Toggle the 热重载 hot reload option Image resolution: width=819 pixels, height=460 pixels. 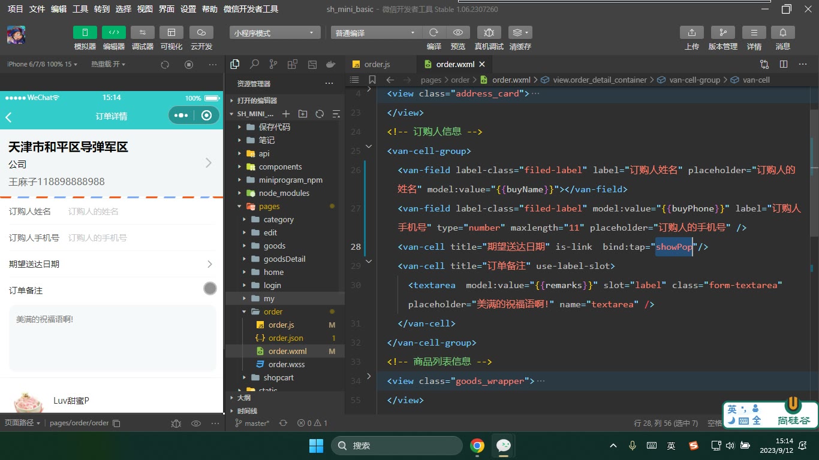click(109, 64)
